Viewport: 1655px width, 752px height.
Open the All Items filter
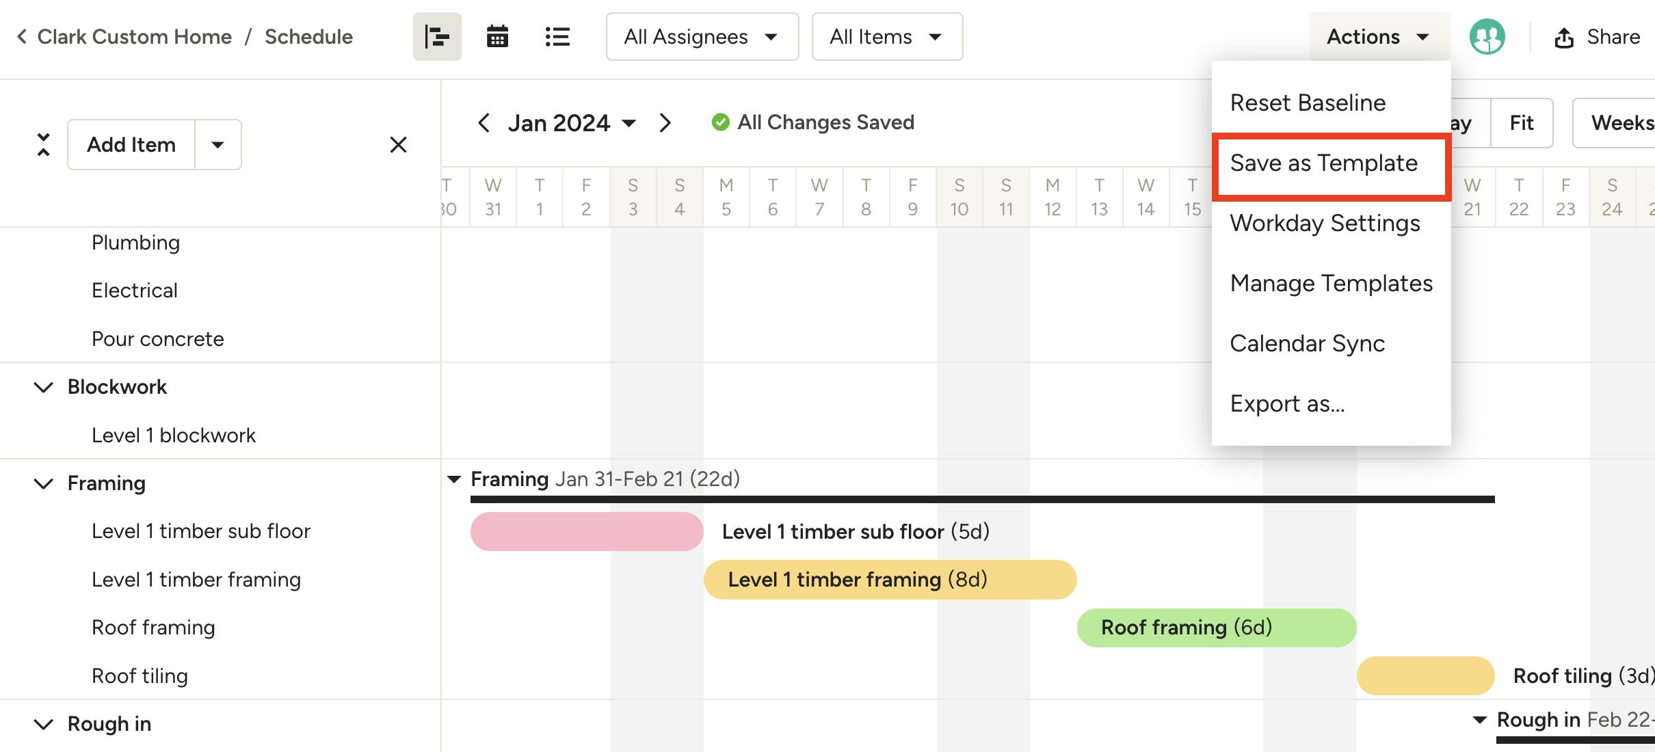point(887,36)
